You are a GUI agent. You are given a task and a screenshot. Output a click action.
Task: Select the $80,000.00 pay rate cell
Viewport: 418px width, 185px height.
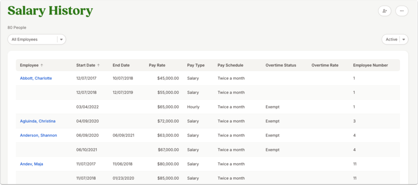click(168, 164)
